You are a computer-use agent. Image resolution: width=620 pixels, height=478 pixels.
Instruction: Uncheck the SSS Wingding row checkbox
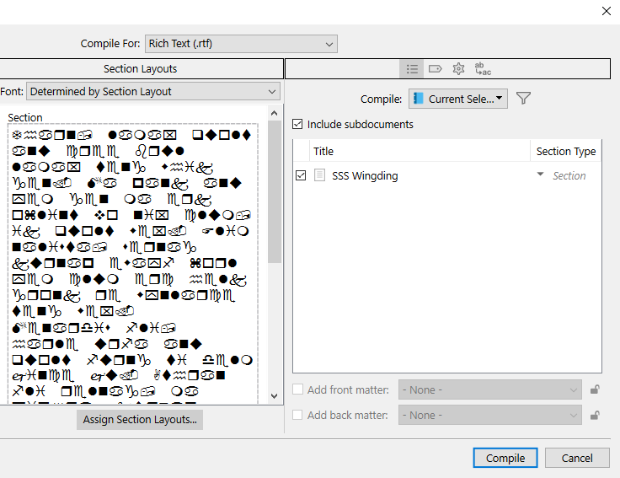pyautogui.click(x=302, y=175)
